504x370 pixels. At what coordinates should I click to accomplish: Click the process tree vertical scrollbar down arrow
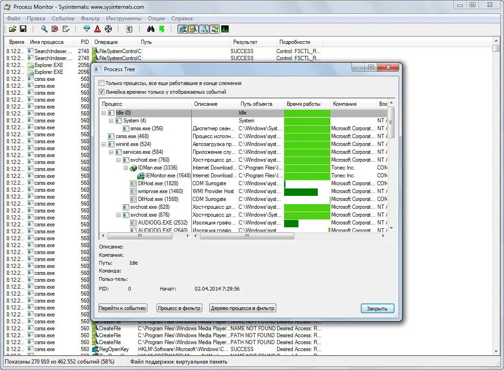[x=391, y=229]
